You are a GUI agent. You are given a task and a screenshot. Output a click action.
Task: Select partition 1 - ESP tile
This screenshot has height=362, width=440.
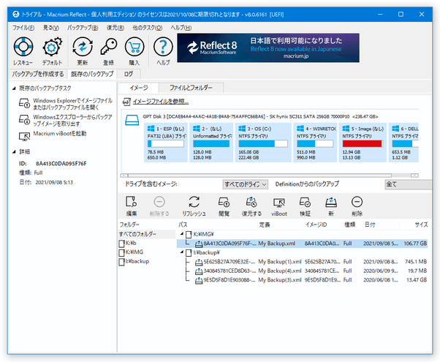pos(166,143)
